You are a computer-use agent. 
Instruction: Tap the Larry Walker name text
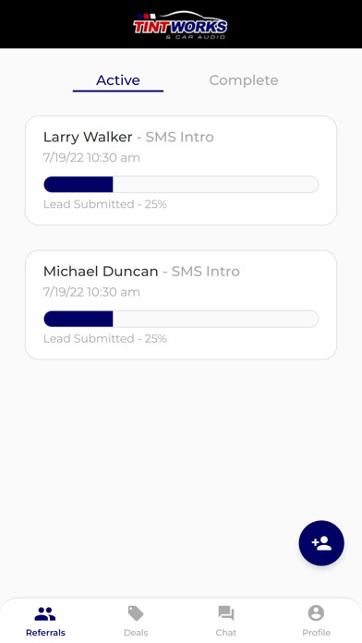coord(88,137)
